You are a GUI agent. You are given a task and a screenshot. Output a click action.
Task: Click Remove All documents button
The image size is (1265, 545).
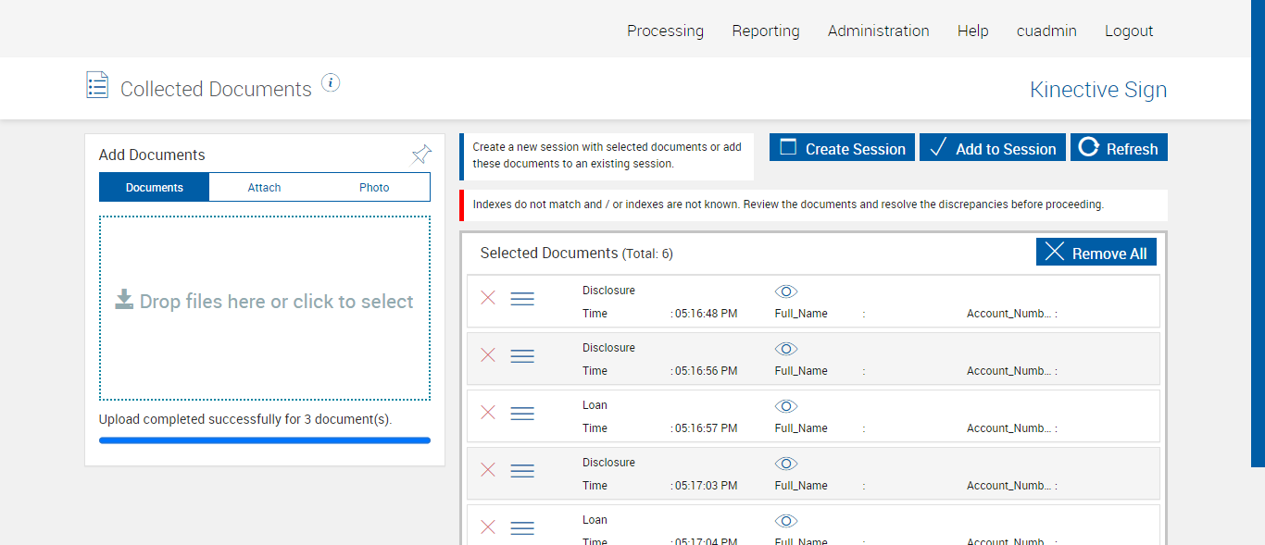point(1096,253)
